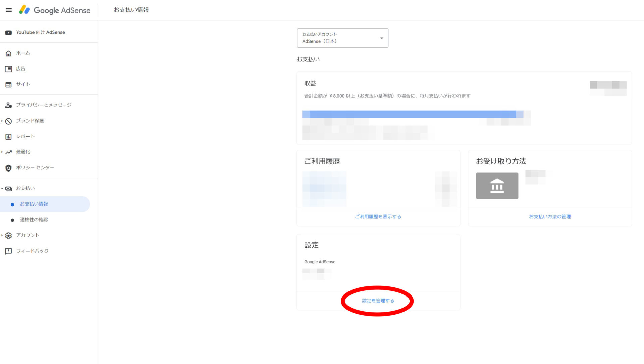Open the サイト sites section icon
644x364 pixels.
[9, 85]
